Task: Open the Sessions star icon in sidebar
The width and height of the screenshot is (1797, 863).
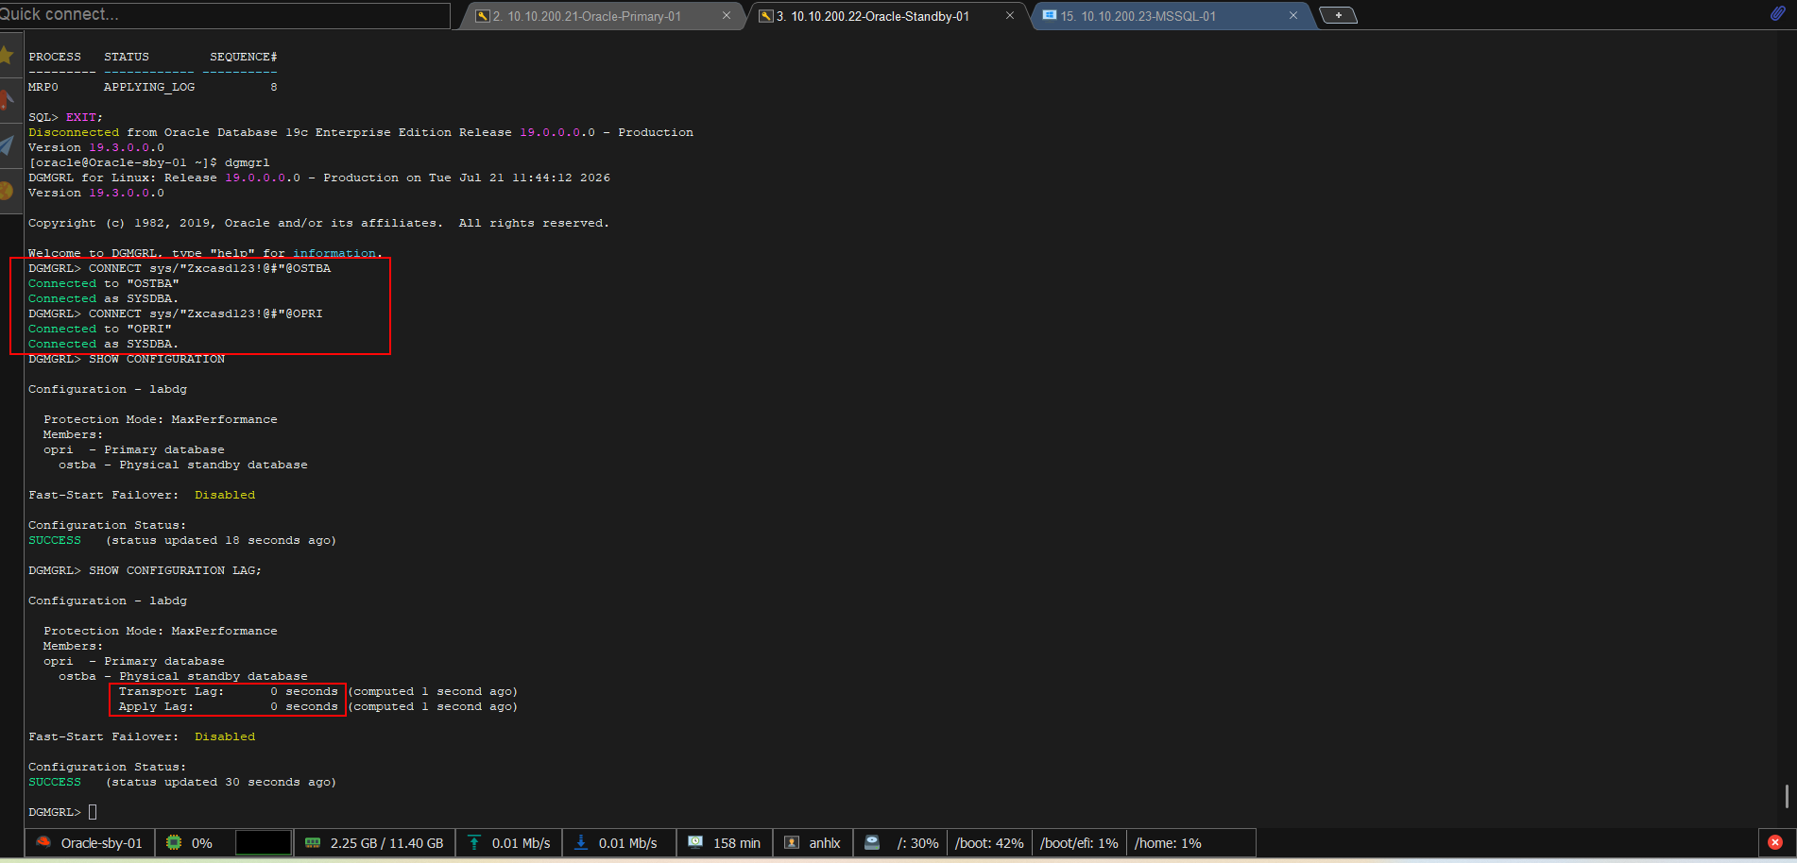Action: [x=7, y=55]
